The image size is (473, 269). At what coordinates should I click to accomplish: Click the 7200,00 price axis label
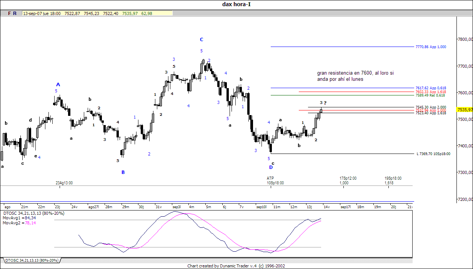point(465,199)
